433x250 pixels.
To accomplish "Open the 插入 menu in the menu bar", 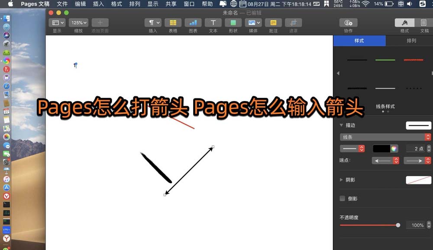I will pyautogui.click(x=97, y=4).
